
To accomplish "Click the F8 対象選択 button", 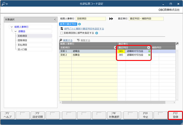I will 114,115.
